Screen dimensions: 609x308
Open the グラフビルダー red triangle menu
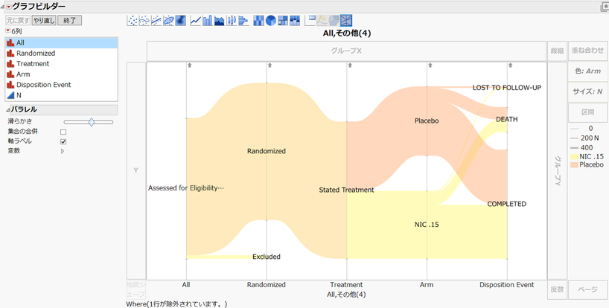8,7
